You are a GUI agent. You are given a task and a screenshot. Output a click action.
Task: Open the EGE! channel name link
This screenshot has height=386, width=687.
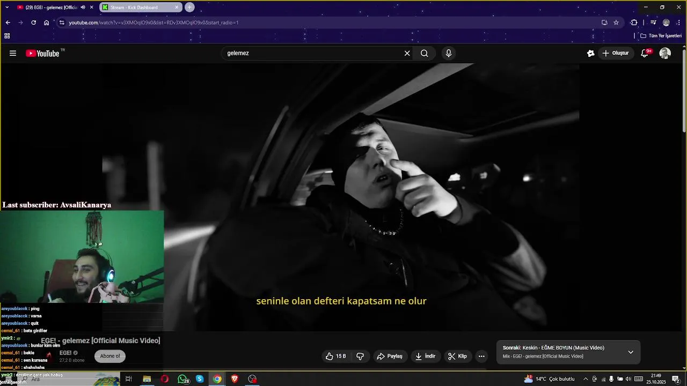(x=65, y=353)
